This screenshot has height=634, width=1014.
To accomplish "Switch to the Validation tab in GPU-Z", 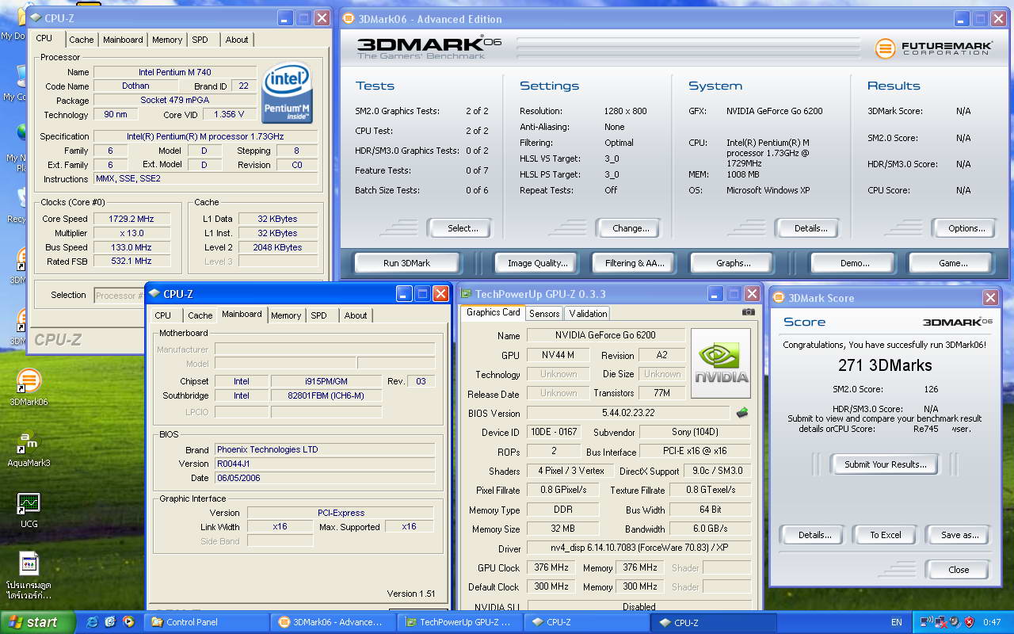I will point(588,314).
